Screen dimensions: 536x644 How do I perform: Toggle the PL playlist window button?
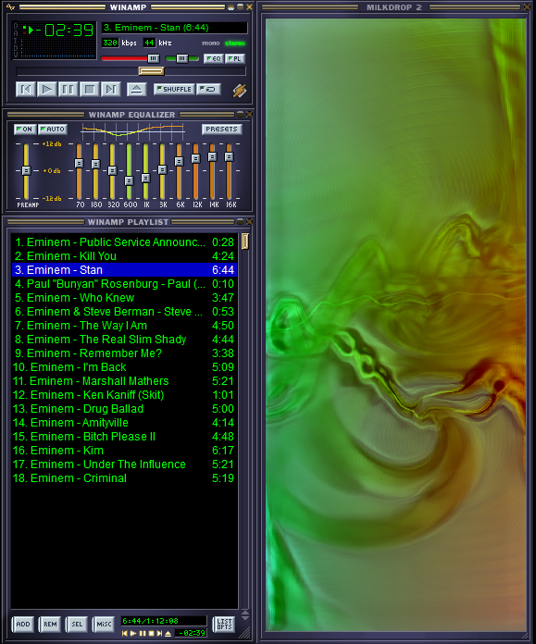(x=235, y=58)
